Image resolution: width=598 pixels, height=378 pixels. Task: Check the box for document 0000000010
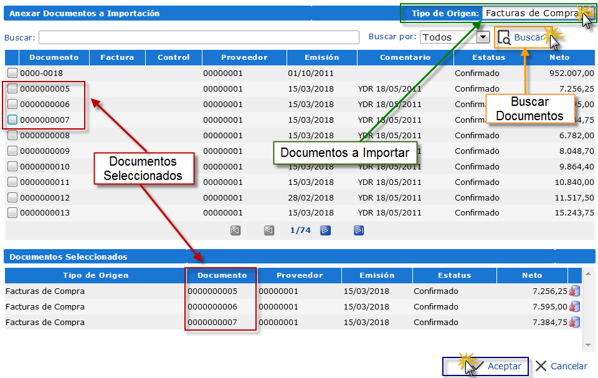point(12,167)
